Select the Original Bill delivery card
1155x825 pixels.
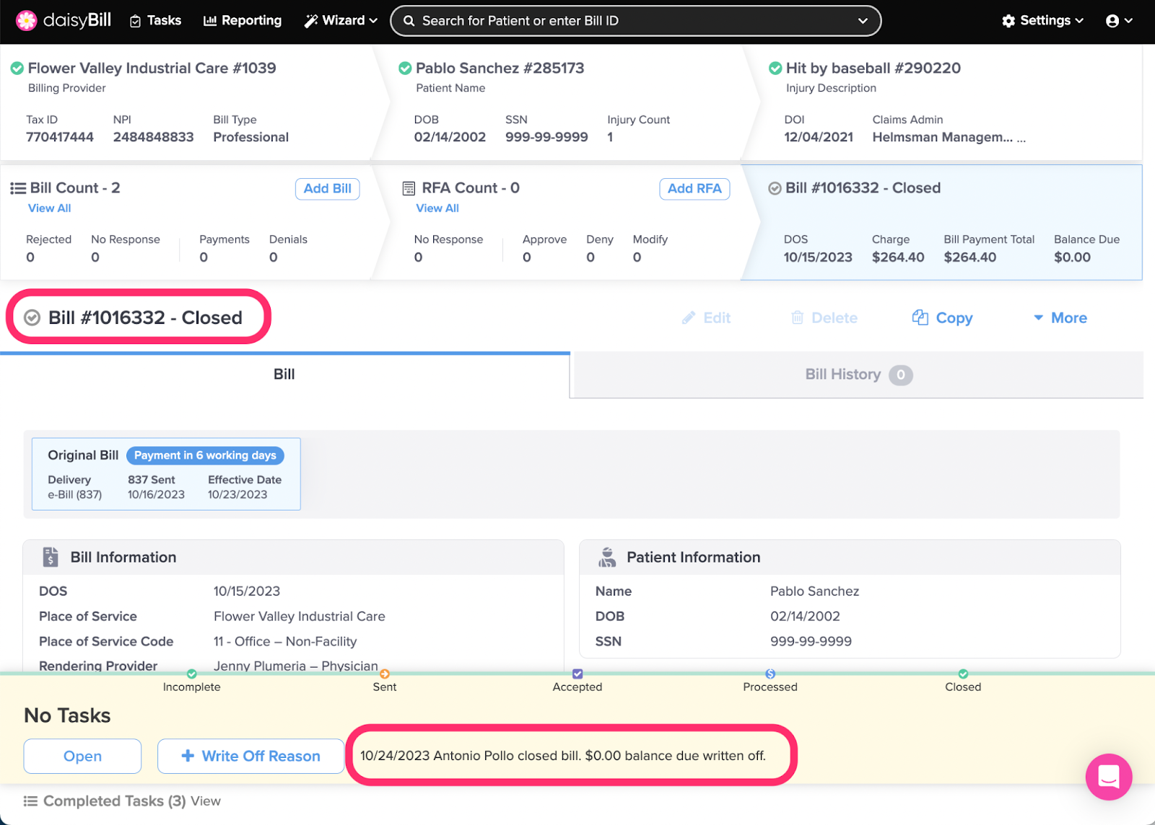click(166, 474)
